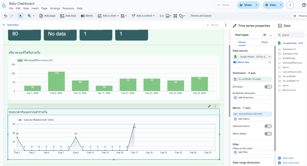Open the Help question mark icon

point(304,5)
